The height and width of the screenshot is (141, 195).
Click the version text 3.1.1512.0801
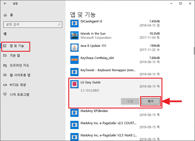click(x=90, y=91)
